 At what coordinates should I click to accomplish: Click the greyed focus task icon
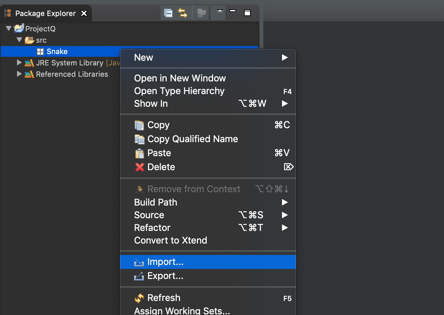tap(201, 13)
